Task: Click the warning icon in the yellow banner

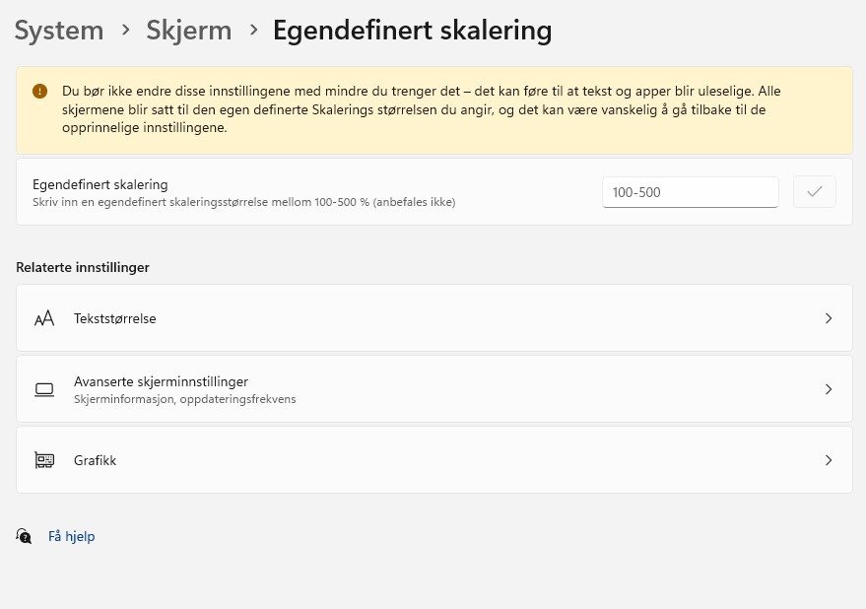Action: pos(39,91)
